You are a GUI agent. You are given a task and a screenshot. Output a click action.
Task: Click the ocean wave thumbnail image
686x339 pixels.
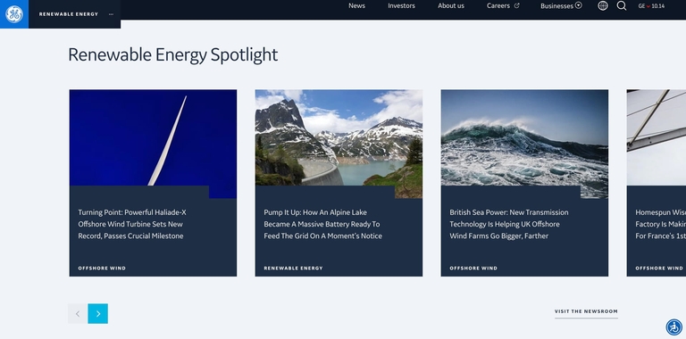(x=524, y=138)
